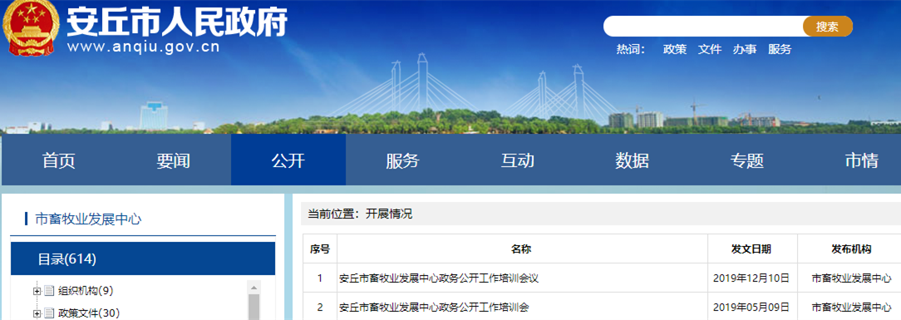
Task: Open the 办事 hot word link
Action: click(x=745, y=49)
